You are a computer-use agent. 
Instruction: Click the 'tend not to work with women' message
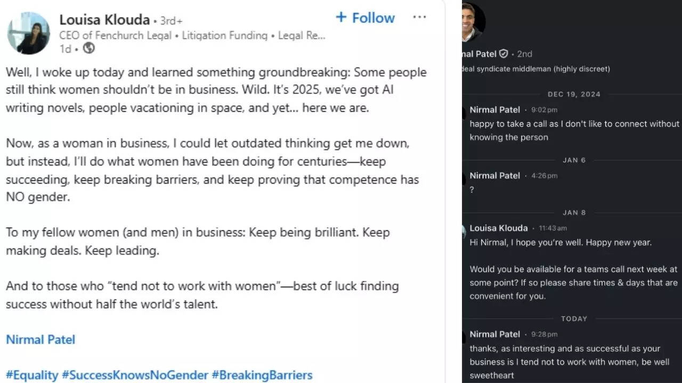(x=565, y=362)
